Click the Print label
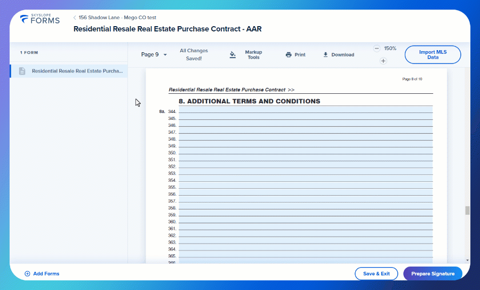 (x=300, y=55)
